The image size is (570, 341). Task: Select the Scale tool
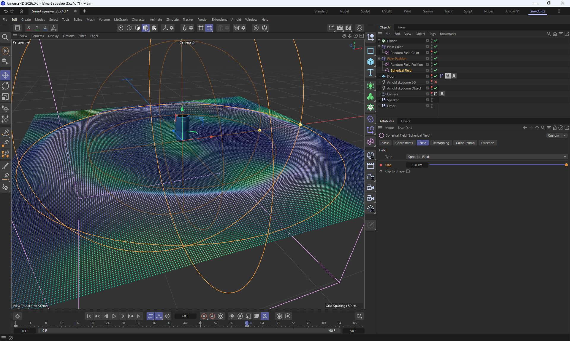(5, 97)
